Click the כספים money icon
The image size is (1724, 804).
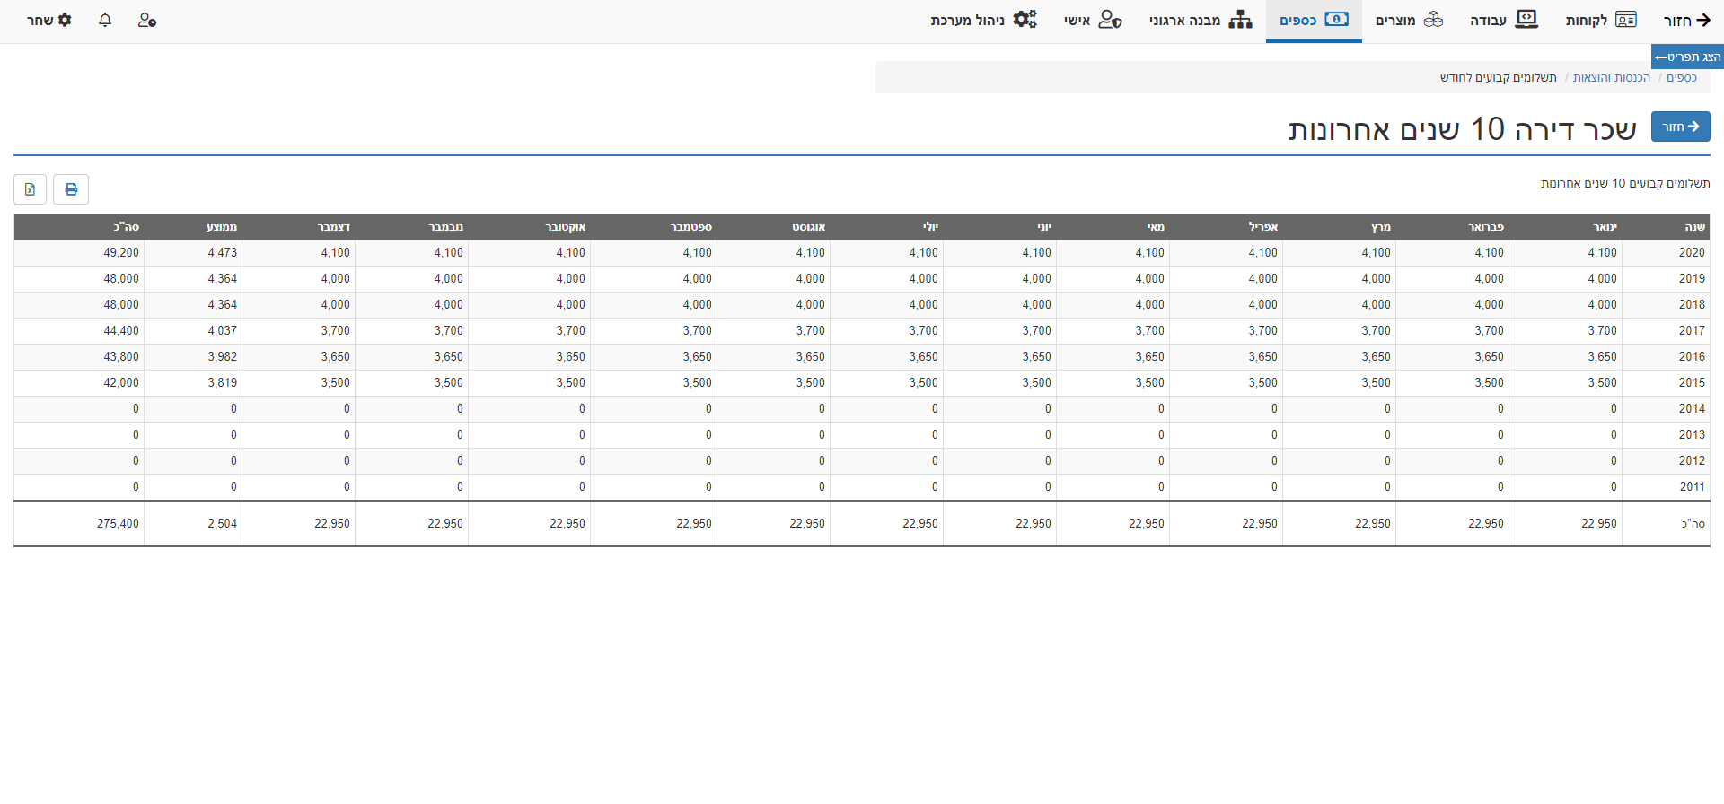point(1337,19)
